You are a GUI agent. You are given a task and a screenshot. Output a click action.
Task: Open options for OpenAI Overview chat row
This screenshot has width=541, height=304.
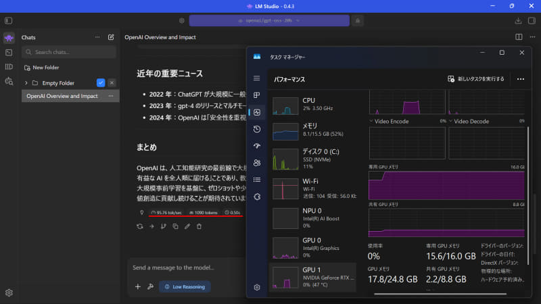pyautogui.click(x=111, y=96)
